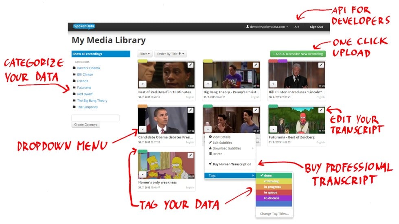Select the yellow reviewing tag
This screenshot has width=399, height=224.
(274, 181)
